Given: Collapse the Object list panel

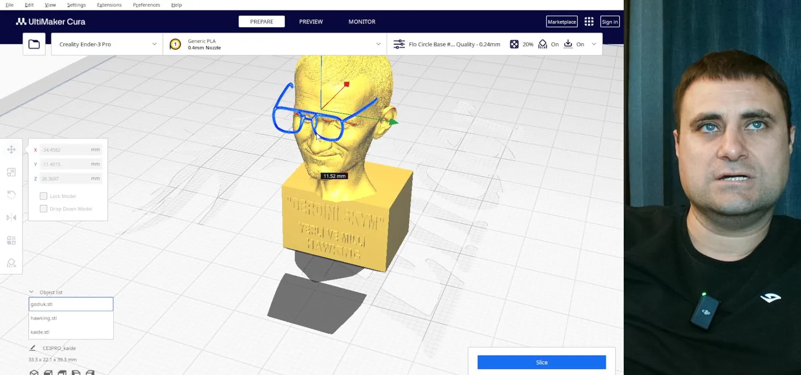Looking at the screenshot, I should [x=31, y=292].
